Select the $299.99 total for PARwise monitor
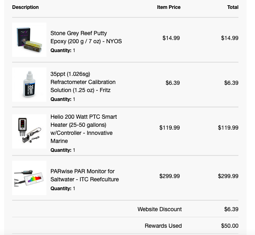The image size is (255, 235). tap(228, 176)
